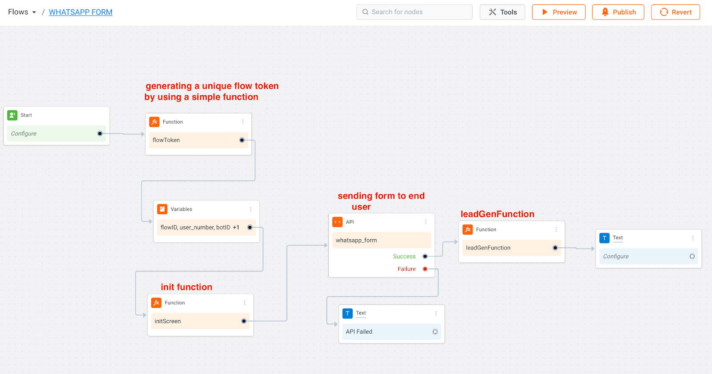The width and height of the screenshot is (712, 374).
Task: Select the flowToken row
Action: click(198, 140)
